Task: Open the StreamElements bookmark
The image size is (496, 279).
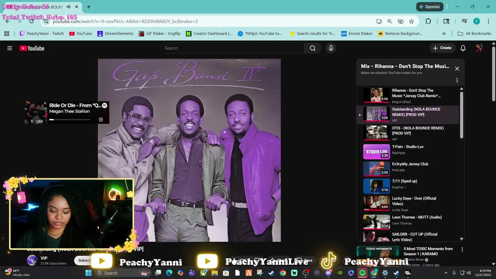Action: coord(115,34)
